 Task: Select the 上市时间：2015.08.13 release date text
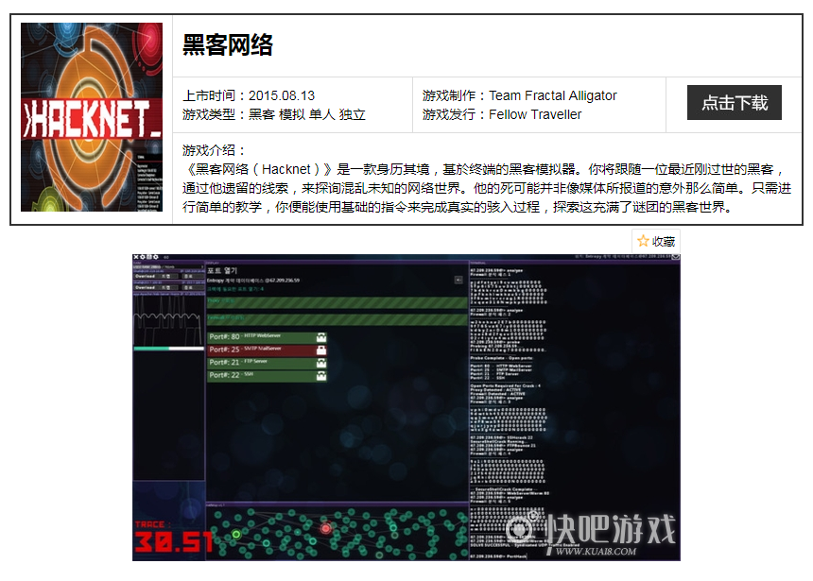(x=249, y=95)
